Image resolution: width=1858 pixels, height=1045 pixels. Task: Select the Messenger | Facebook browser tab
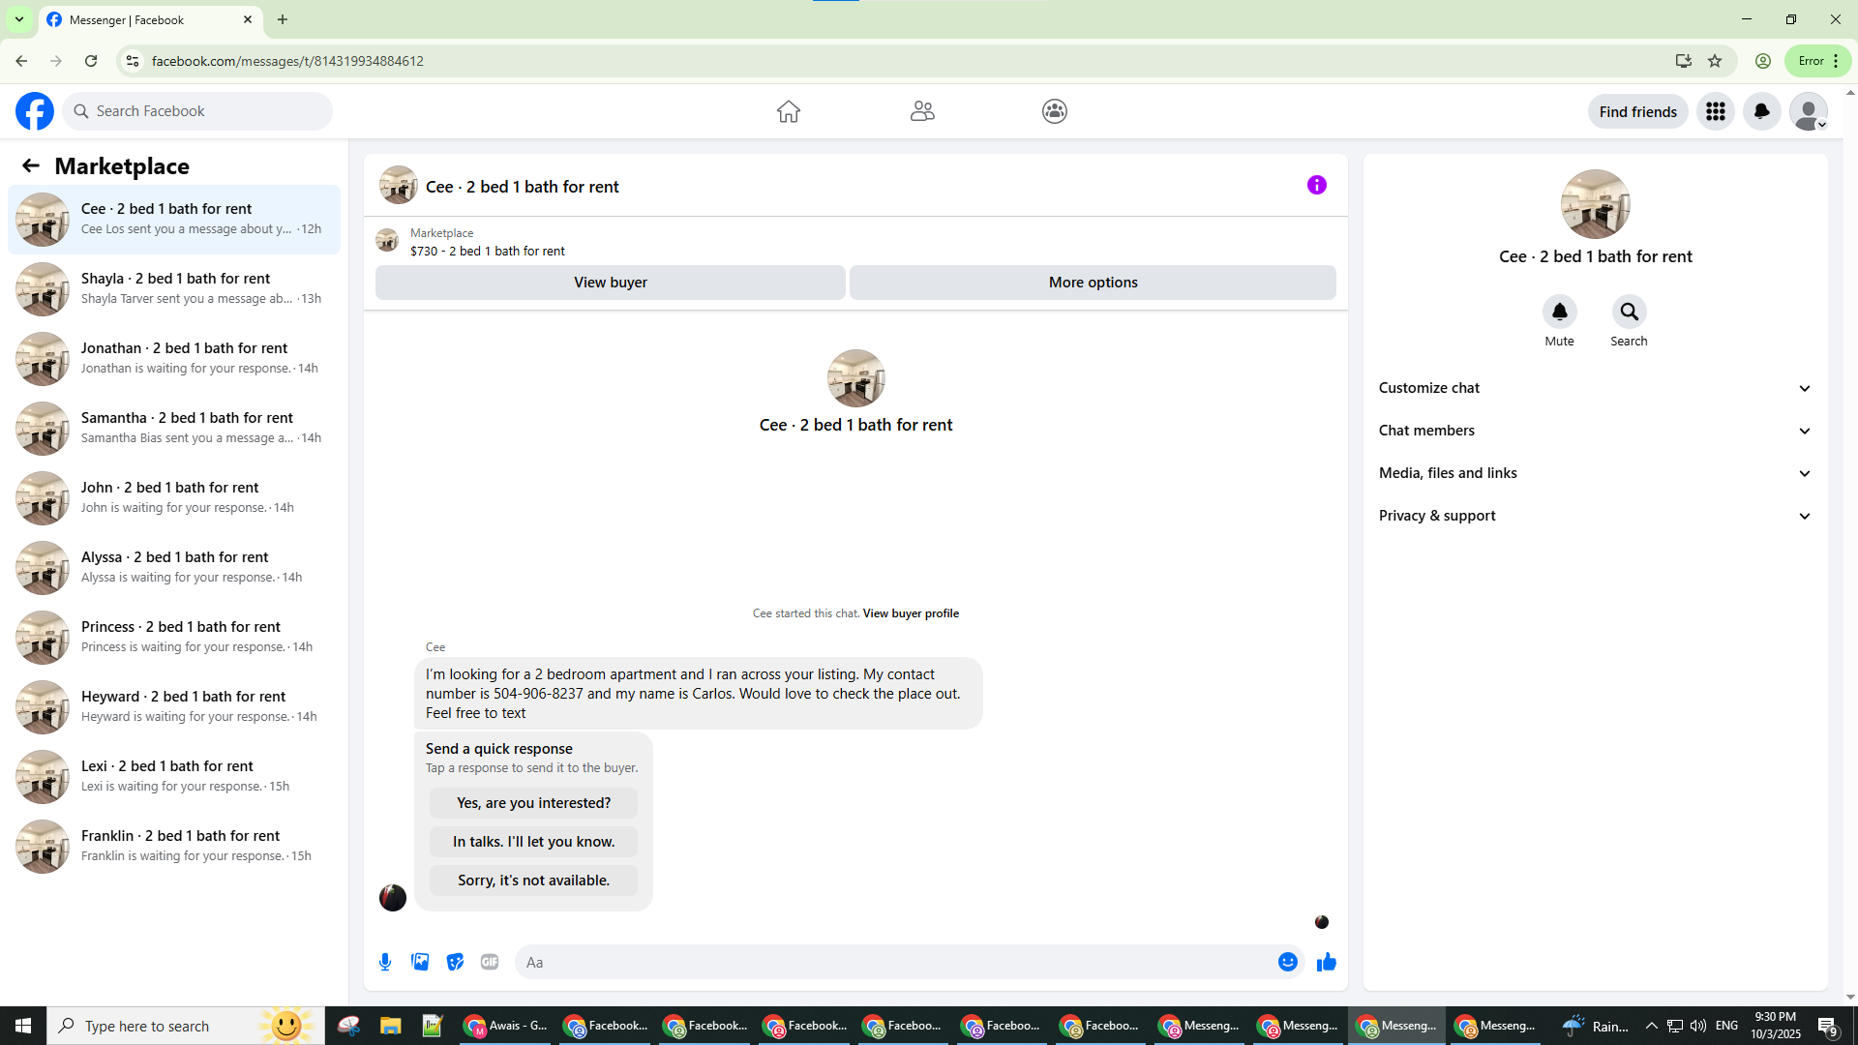point(150,19)
